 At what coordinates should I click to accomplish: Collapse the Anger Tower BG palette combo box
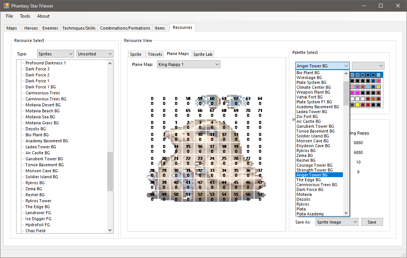point(322,66)
